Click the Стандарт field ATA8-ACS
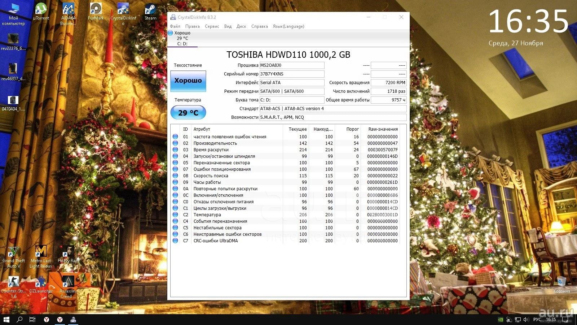 coord(333,109)
